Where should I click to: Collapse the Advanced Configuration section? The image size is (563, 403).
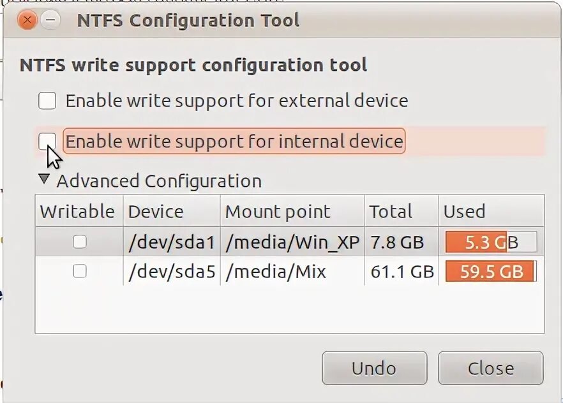[x=43, y=180]
